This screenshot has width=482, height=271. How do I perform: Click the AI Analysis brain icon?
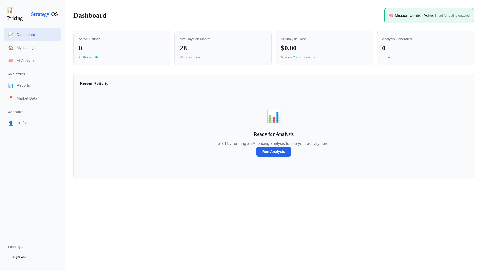tap(11, 61)
